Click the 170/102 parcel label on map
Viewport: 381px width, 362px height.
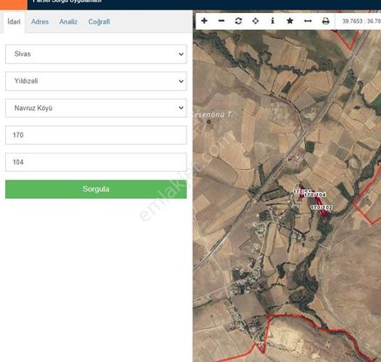[x=322, y=208]
